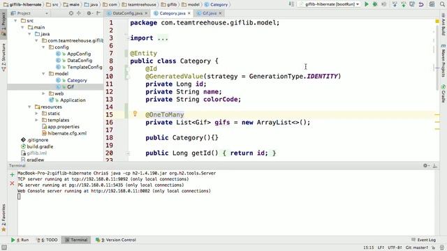Click the revert undo arrow icon
This screenshot has width=447, height=251.
(421, 4)
